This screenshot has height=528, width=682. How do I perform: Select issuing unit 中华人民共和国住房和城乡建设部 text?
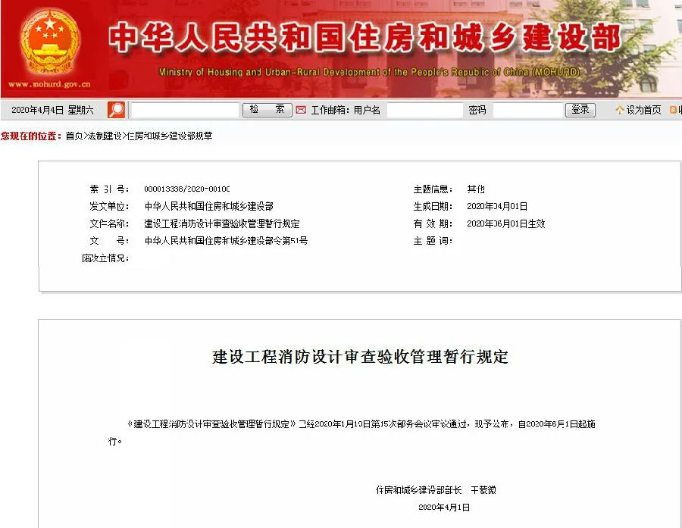point(209,206)
